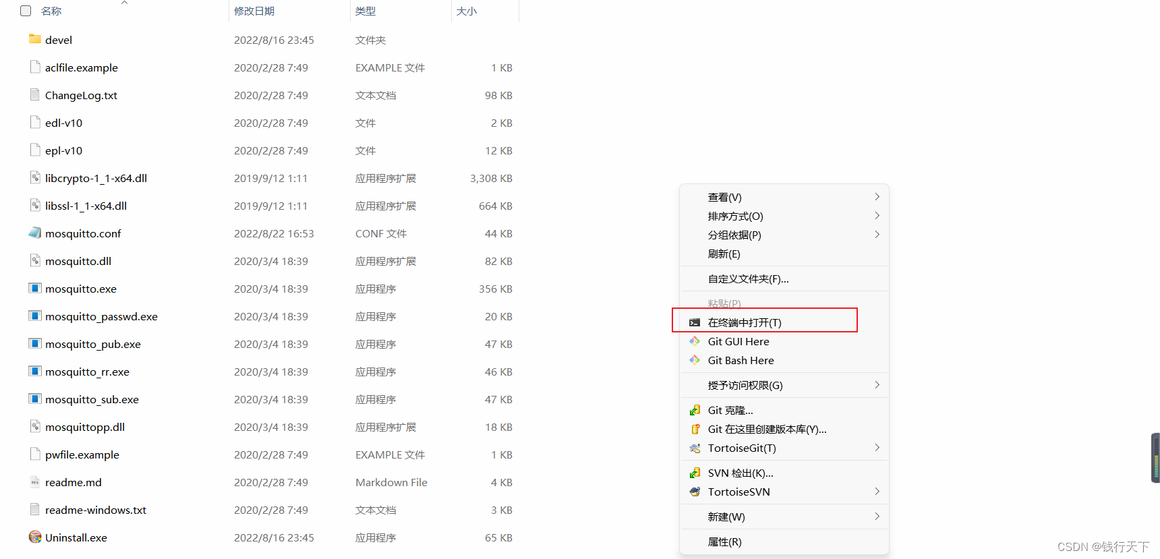Click the 3,308 KB size cell
This screenshot has width=1160, height=559.
pos(491,178)
